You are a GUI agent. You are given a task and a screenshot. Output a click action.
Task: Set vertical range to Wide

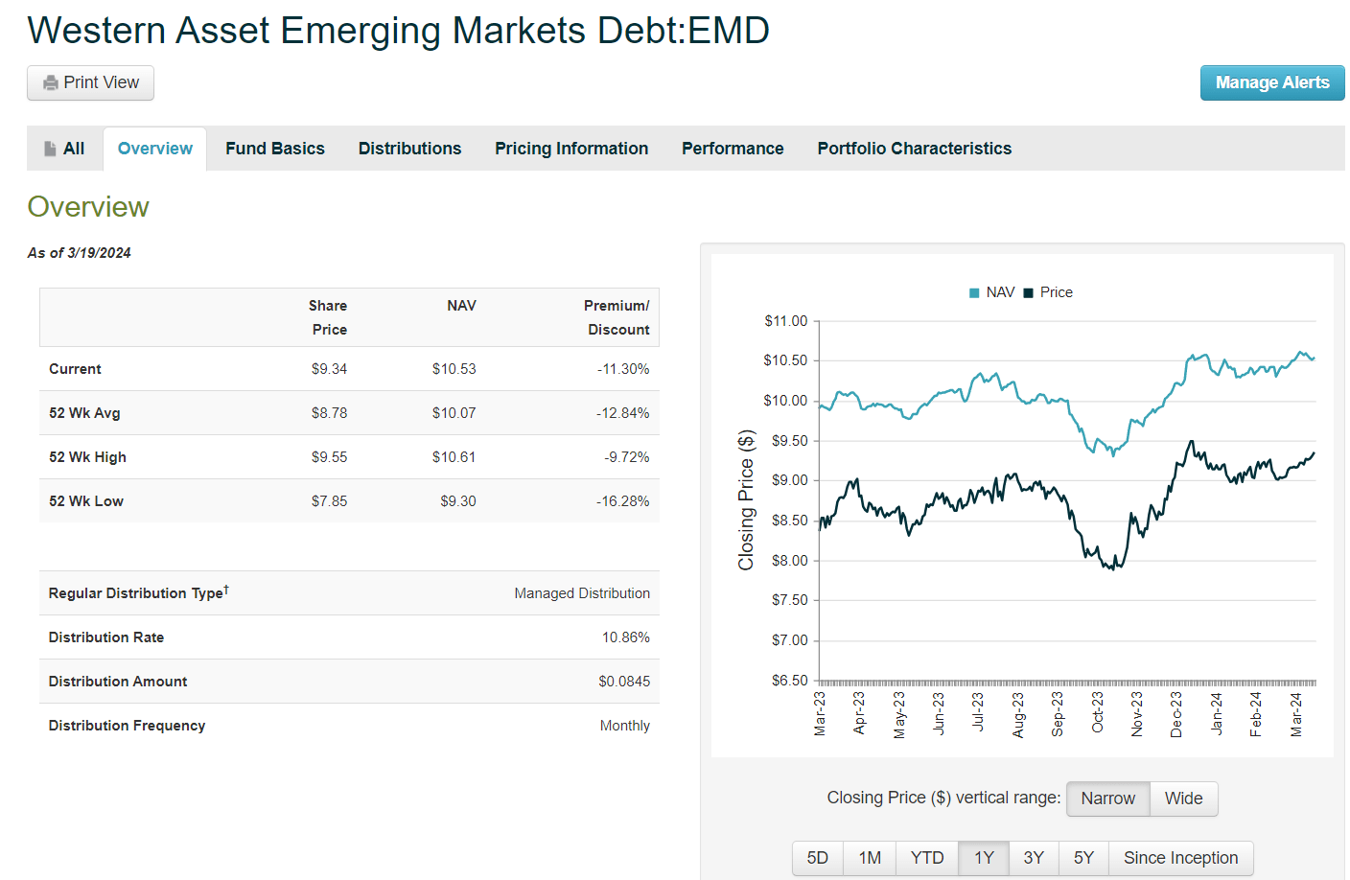coord(1183,799)
